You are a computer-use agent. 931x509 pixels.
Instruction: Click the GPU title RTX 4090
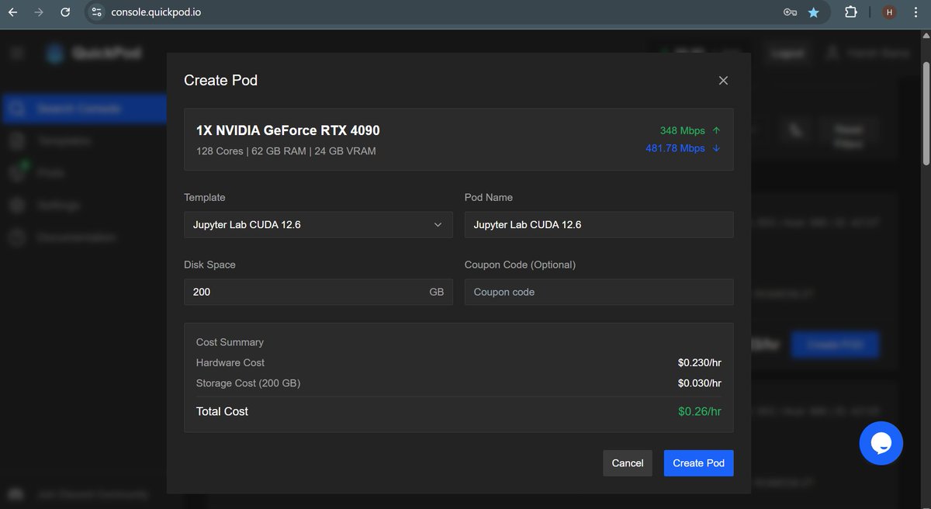pos(288,130)
